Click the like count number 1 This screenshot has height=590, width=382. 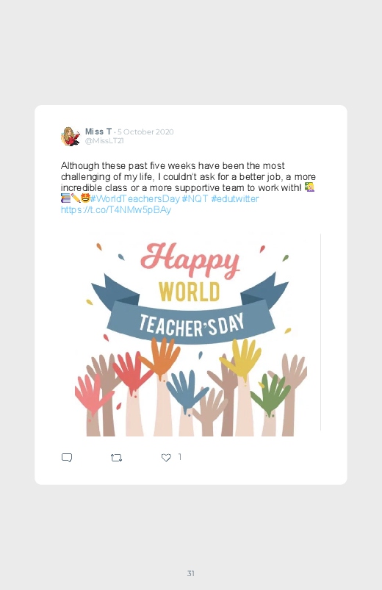179,457
